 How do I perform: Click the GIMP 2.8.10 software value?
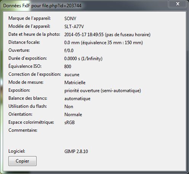click(x=76, y=152)
